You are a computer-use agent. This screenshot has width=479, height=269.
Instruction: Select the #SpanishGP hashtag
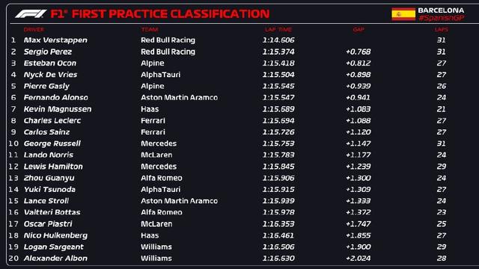click(x=442, y=18)
